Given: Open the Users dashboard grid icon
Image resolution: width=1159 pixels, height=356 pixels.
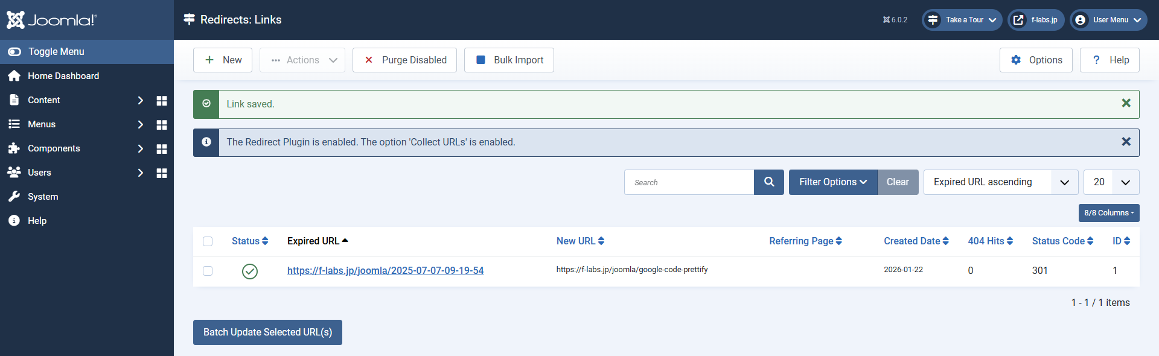Looking at the screenshot, I should point(161,173).
